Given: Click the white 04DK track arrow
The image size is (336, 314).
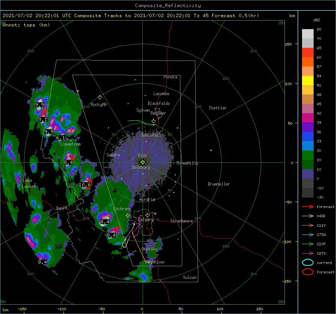Looking at the screenshot, I should pyautogui.click(x=308, y=216).
